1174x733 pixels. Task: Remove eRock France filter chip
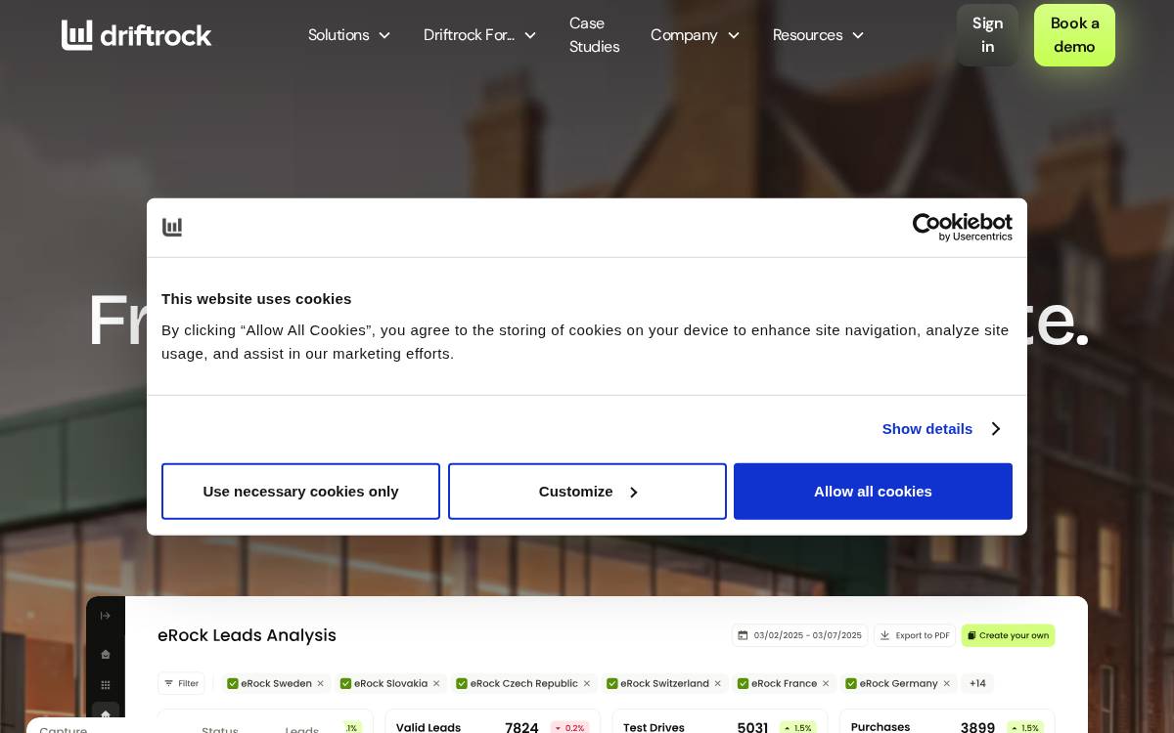point(825,683)
